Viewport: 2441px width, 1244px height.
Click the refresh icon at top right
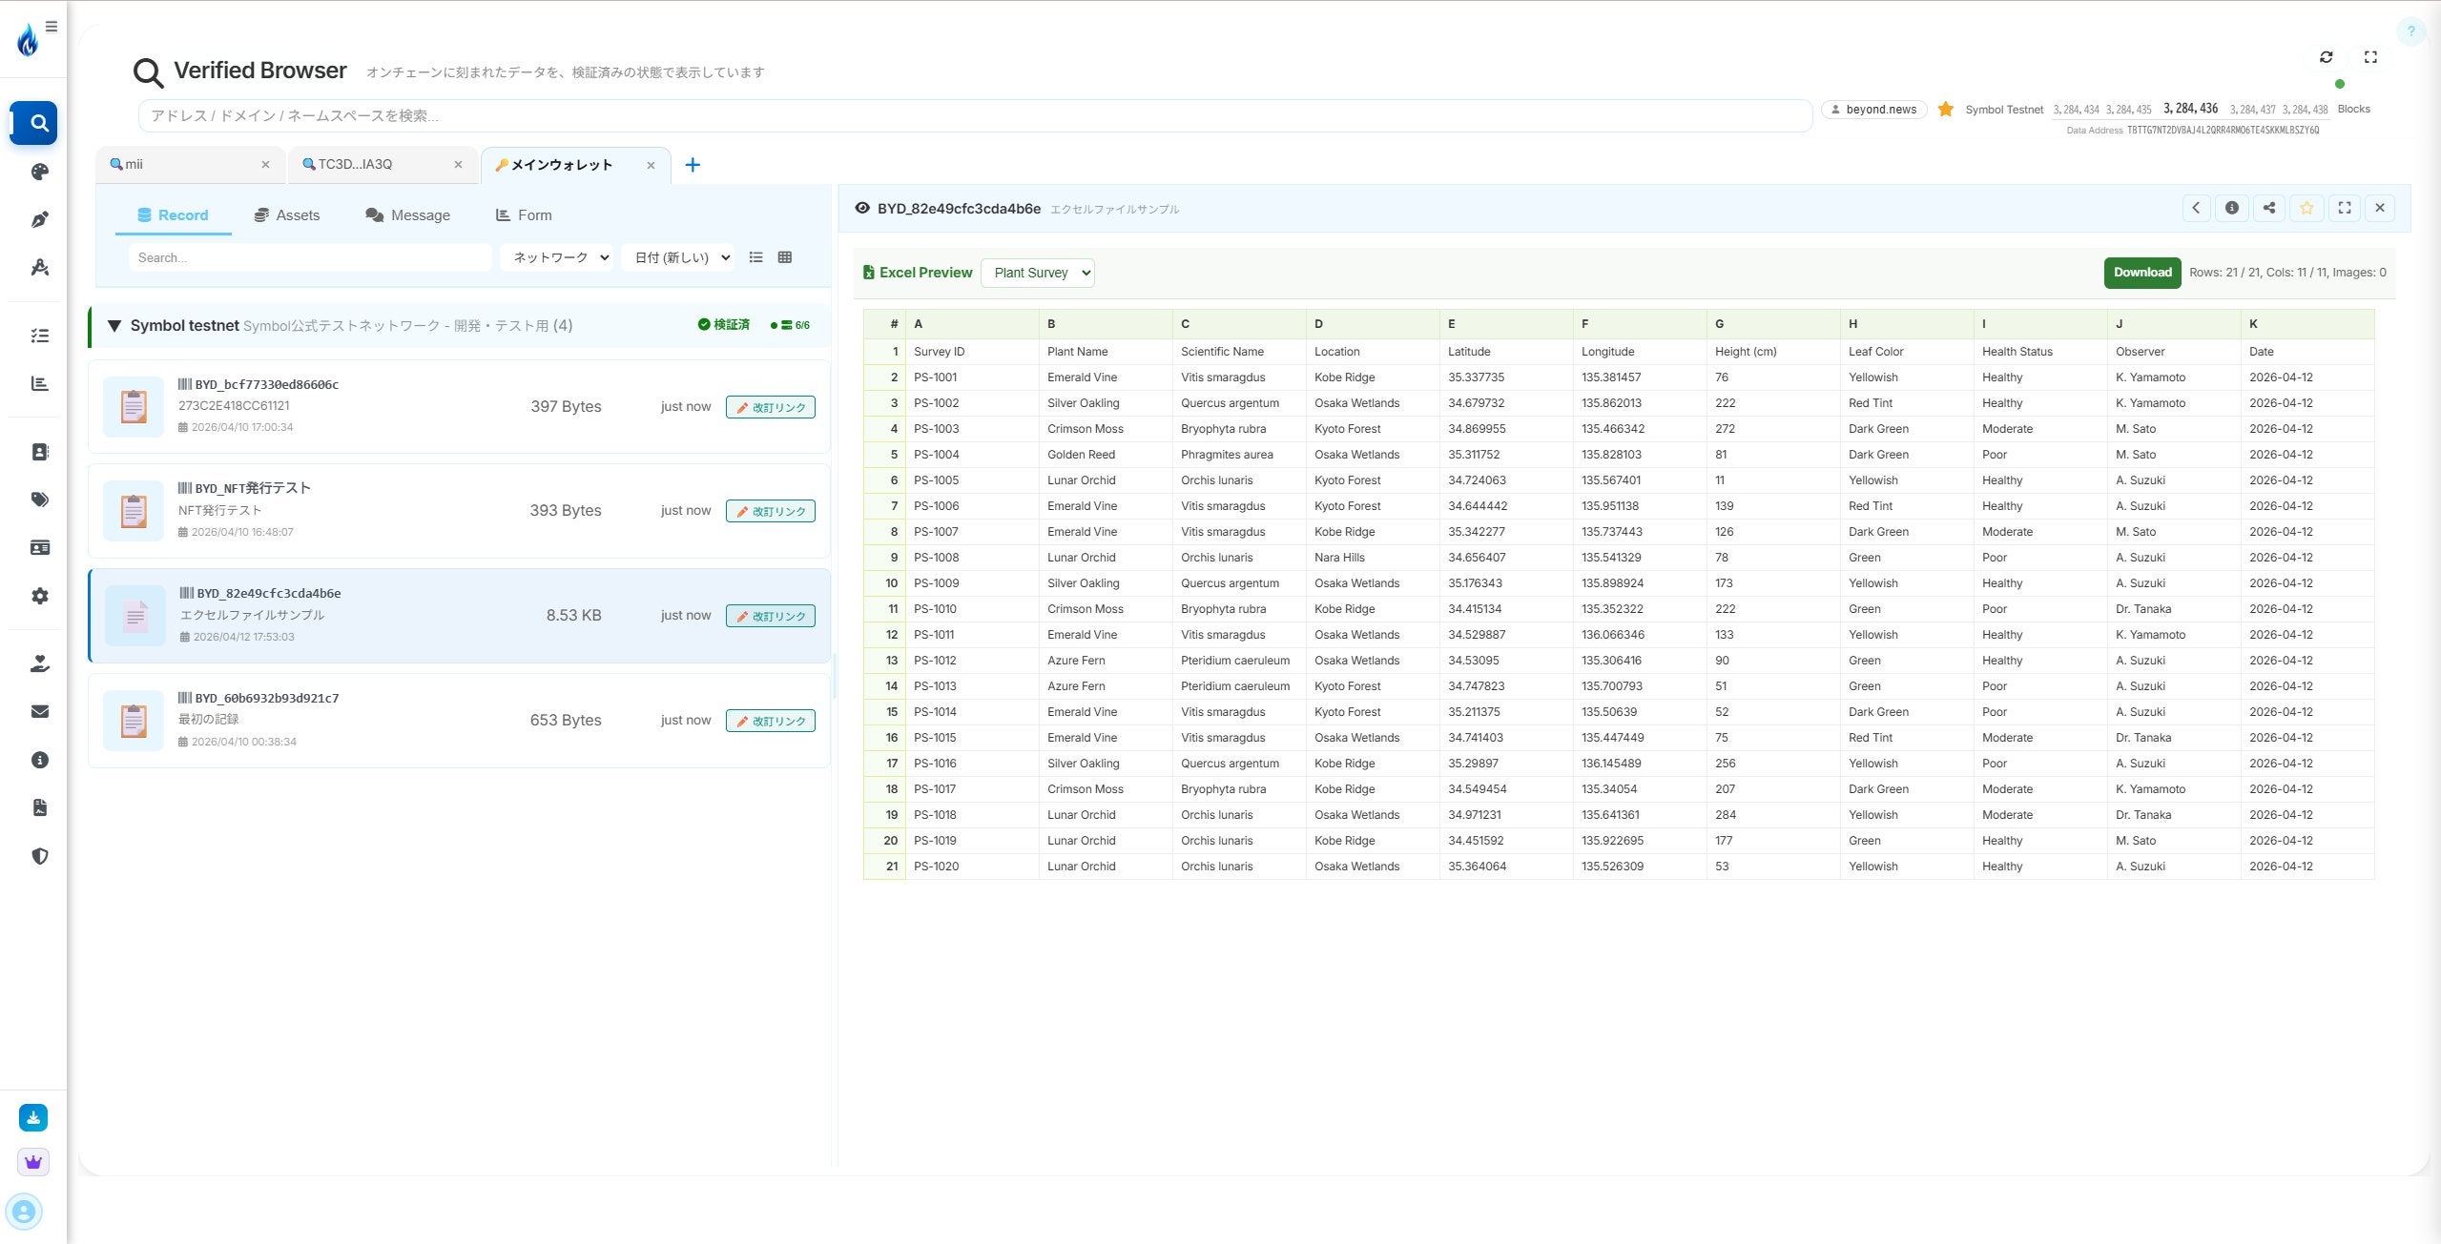[x=2326, y=57]
